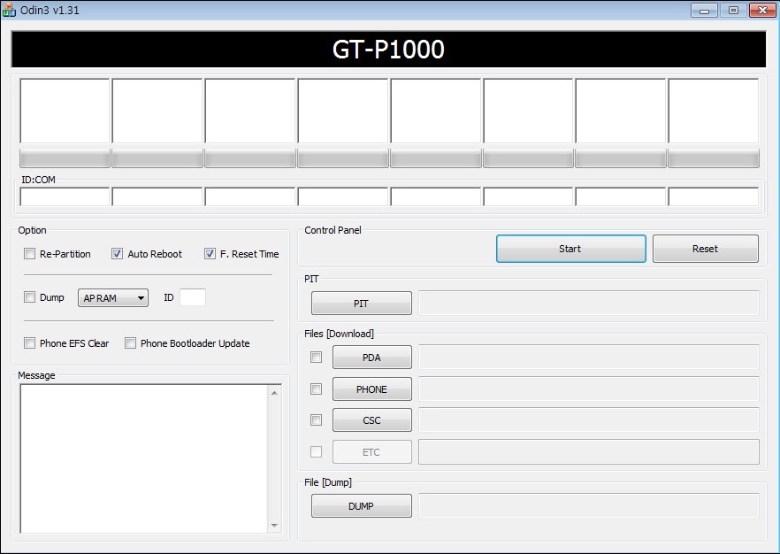Viewport: 780px width, 554px height.
Task: Click Message log scrollbar down arrow
Action: pos(274,525)
